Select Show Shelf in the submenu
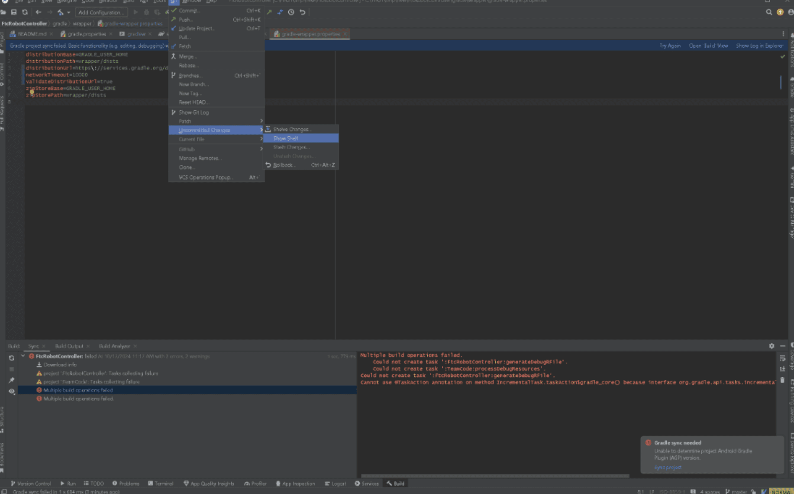The height and width of the screenshot is (494, 794). pos(286,138)
